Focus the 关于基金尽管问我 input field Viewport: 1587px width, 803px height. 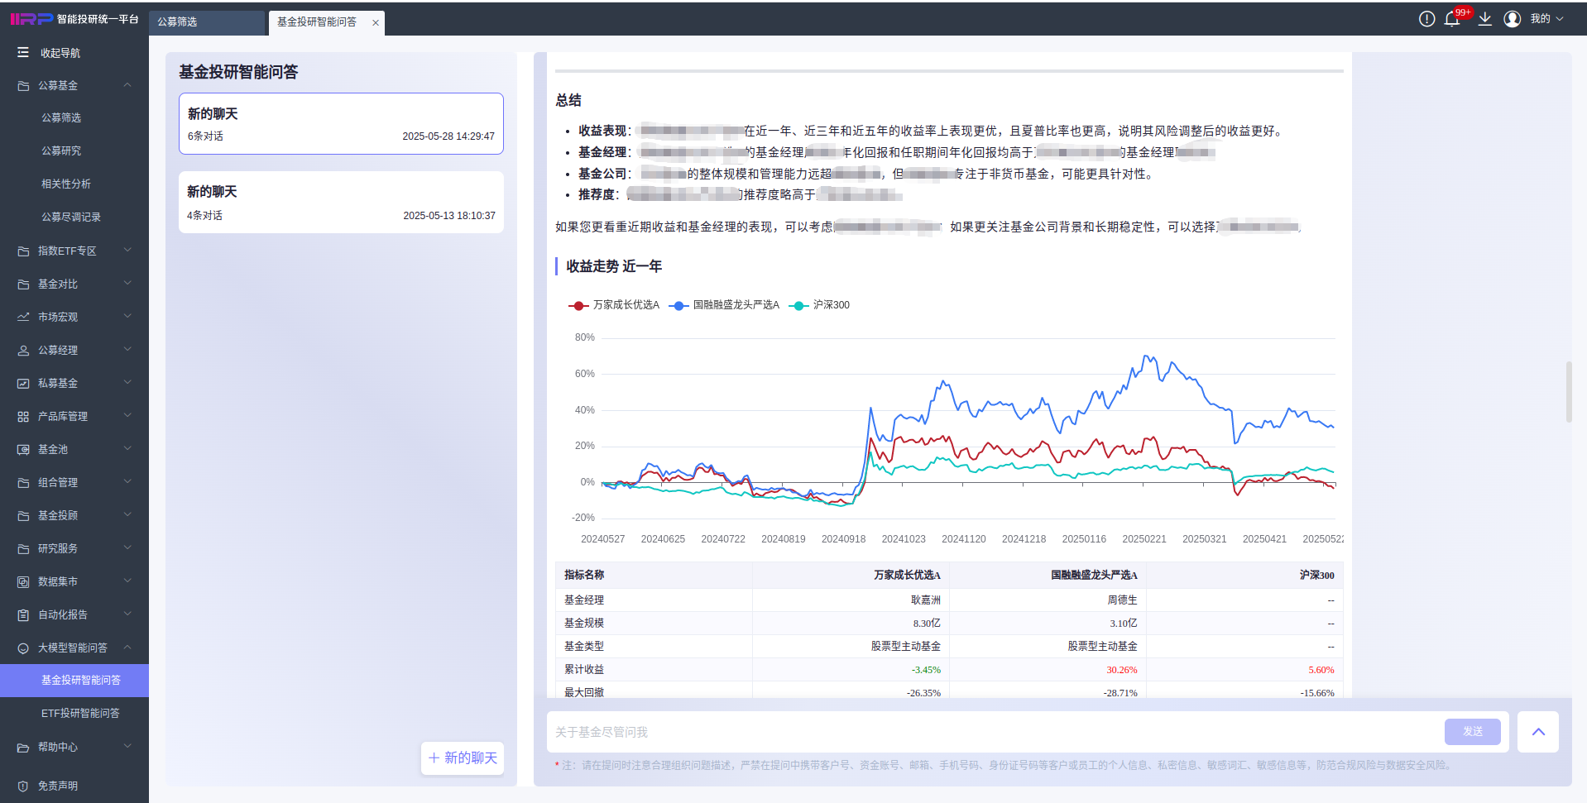point(995,732)
